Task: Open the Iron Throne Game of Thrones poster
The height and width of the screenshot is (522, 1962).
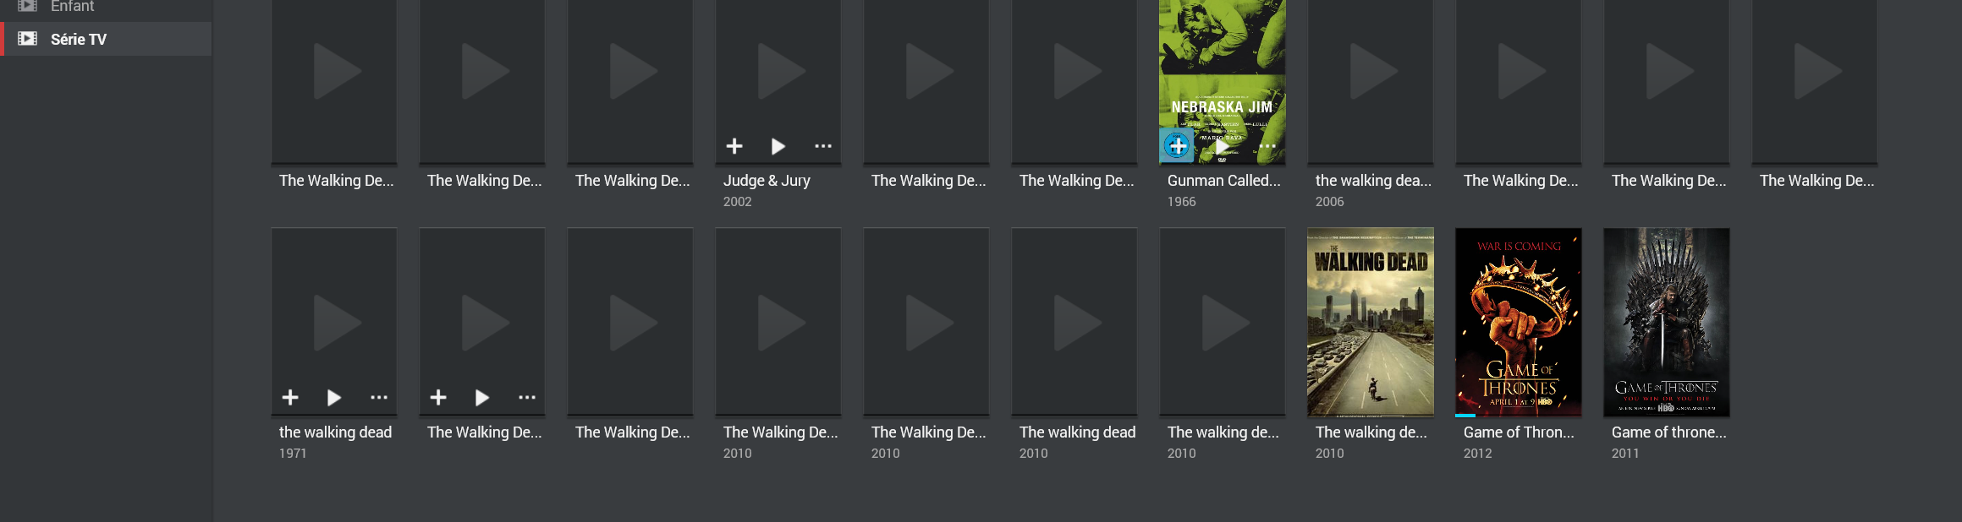Action: (x=1667, y=322)
